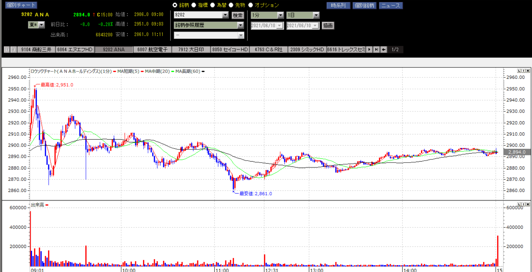Switch to the 4763 C&R社 tab
Viewport: 532px width, 272px height.
[269, 50]
